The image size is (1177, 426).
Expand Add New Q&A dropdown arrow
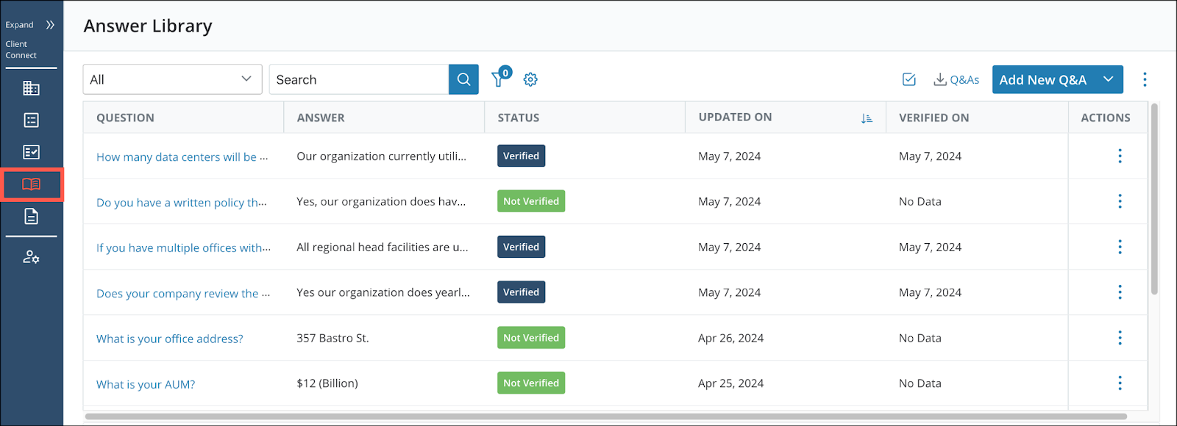point(1109,79)
